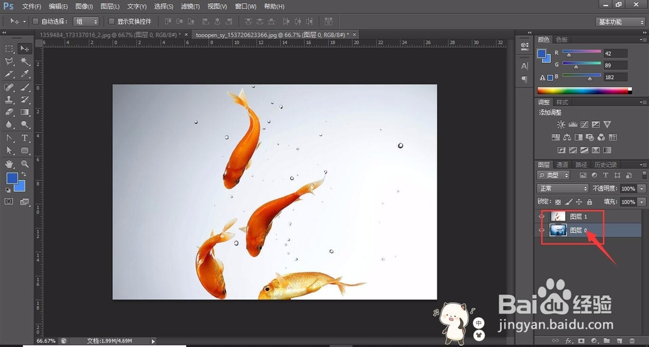Swap foreground and background colors
Viewport: 649px width, 347px height.
(23, 174)
